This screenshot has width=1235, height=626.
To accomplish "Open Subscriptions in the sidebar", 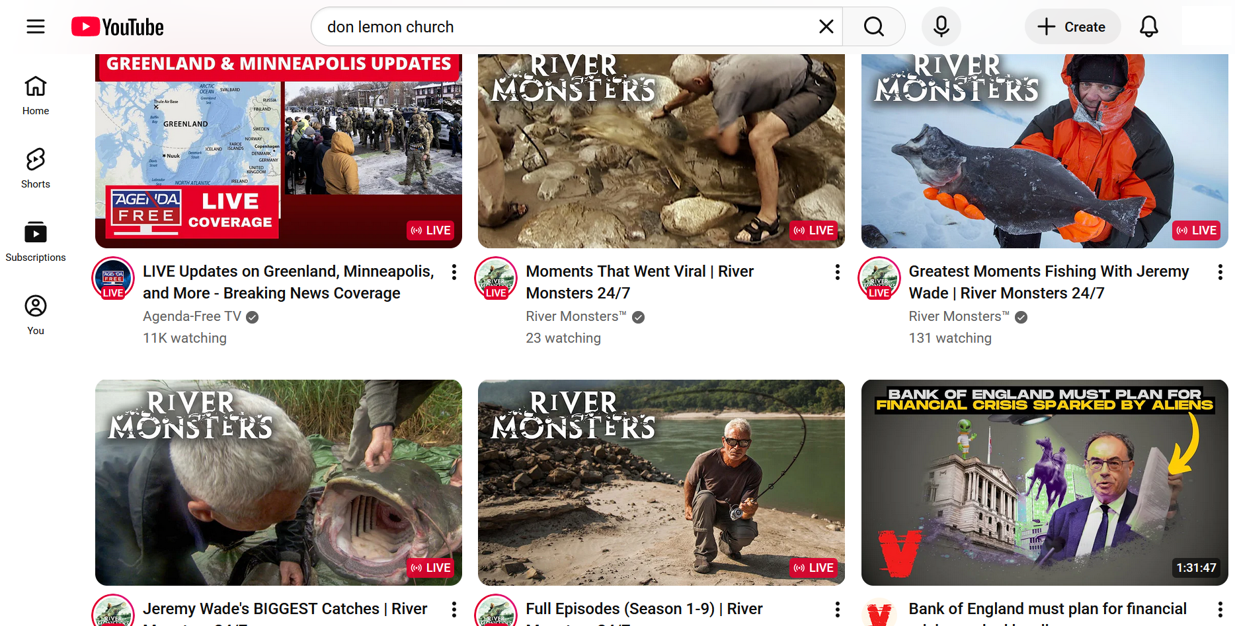I will (x=36, y=242).
